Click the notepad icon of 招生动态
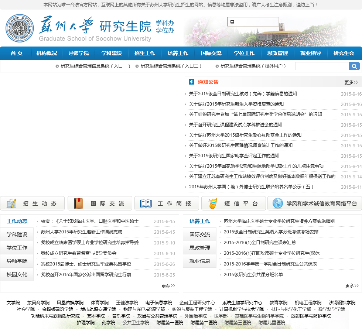Image resolution: width=362 pixels, height=329 pixels. [x=11, y=203]
